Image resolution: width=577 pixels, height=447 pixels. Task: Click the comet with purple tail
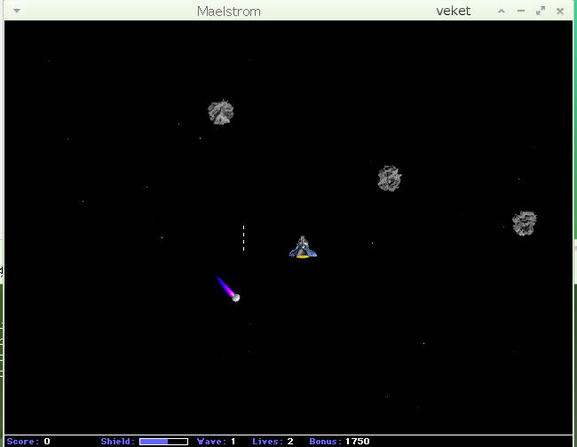(228, 289)
